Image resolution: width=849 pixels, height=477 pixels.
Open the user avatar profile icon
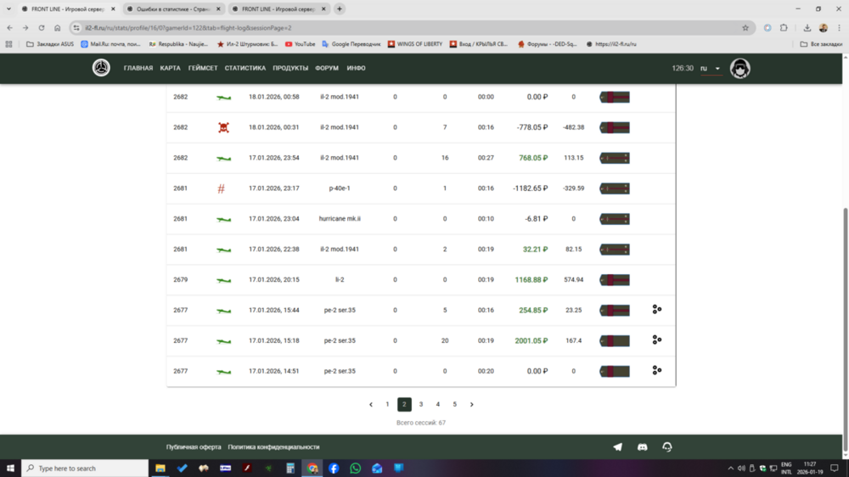(739, 68)
